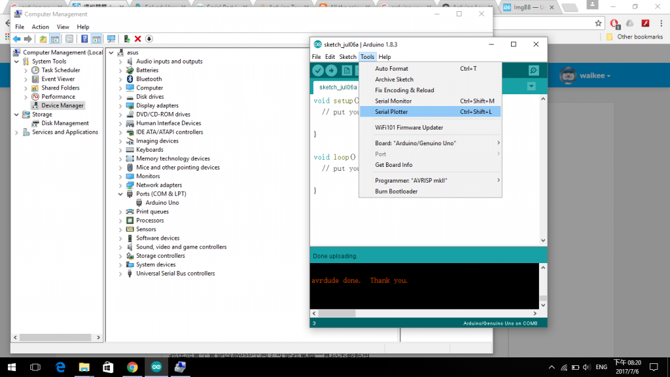Viewport: 670px width, 377px height.
Task: Select Task Scheduler tree item
Action: [61, 70]
